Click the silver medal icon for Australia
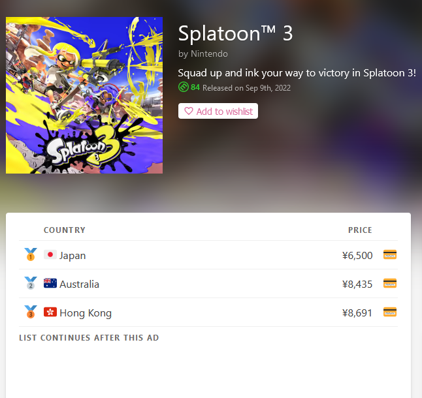The width and height of the screenshot is (422, 398). point(31,283)
